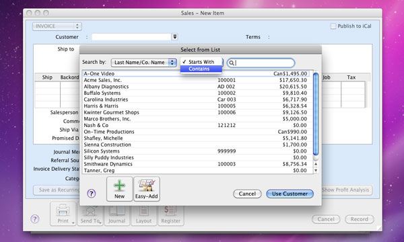This screenshot has height=242, width=404.
Task: Open help in the Select from List dialog
Action: point(91,194)
